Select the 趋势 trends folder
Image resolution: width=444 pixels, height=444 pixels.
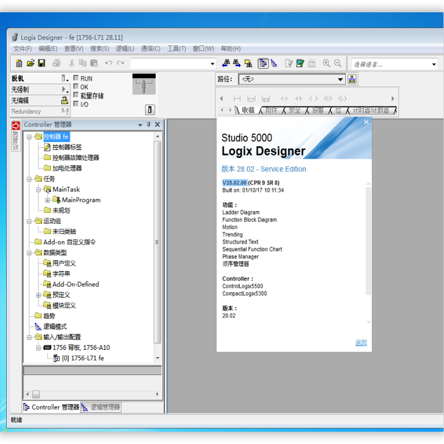tap(49, 316)
